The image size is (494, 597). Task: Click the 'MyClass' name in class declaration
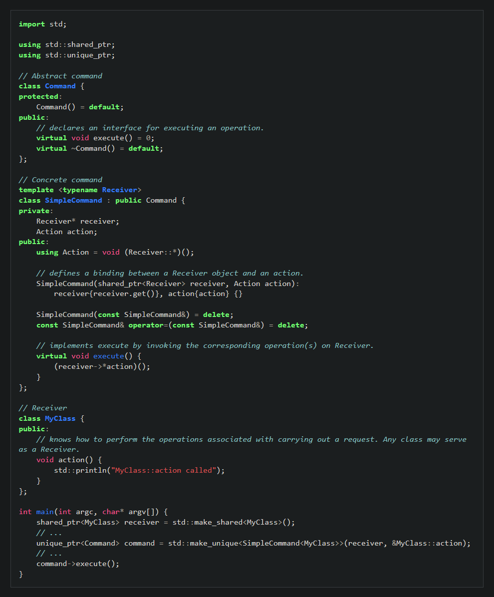[x=60, y=418]
